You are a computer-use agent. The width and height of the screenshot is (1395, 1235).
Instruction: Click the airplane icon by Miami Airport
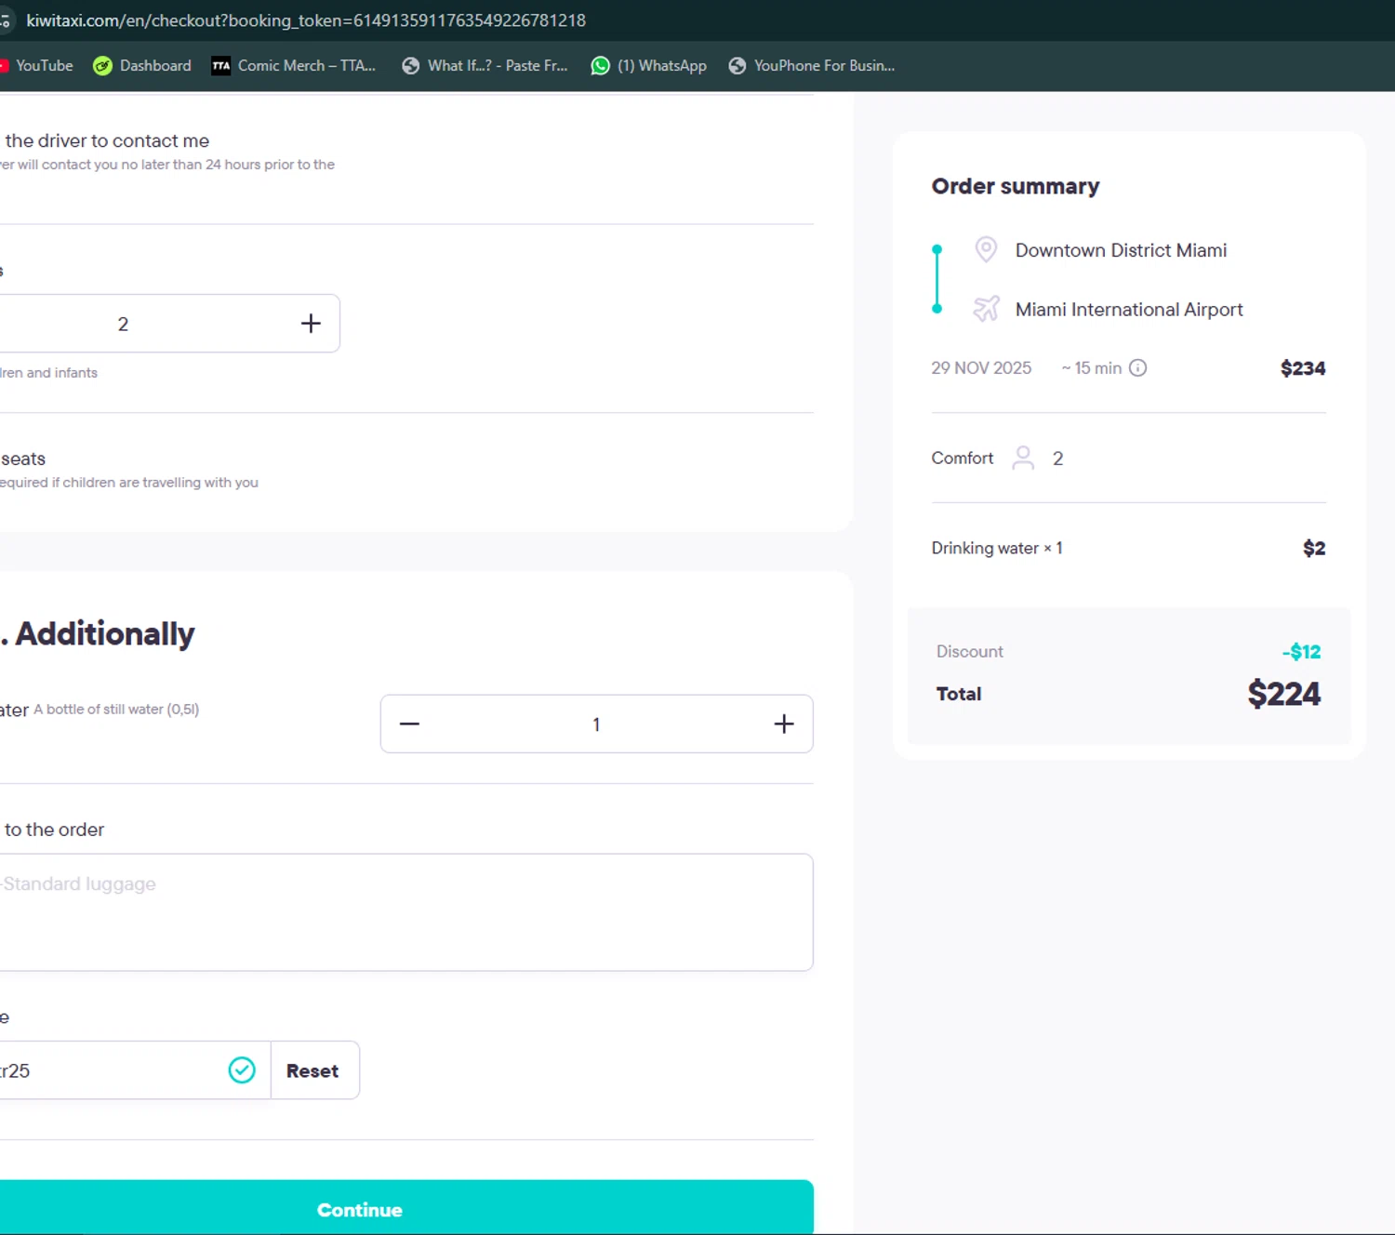pyautogui.click(x=986, y=308)
